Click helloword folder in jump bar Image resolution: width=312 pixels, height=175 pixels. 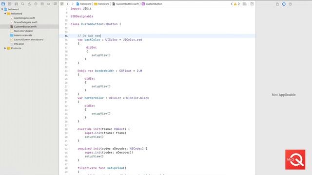[x=102, y=4]
